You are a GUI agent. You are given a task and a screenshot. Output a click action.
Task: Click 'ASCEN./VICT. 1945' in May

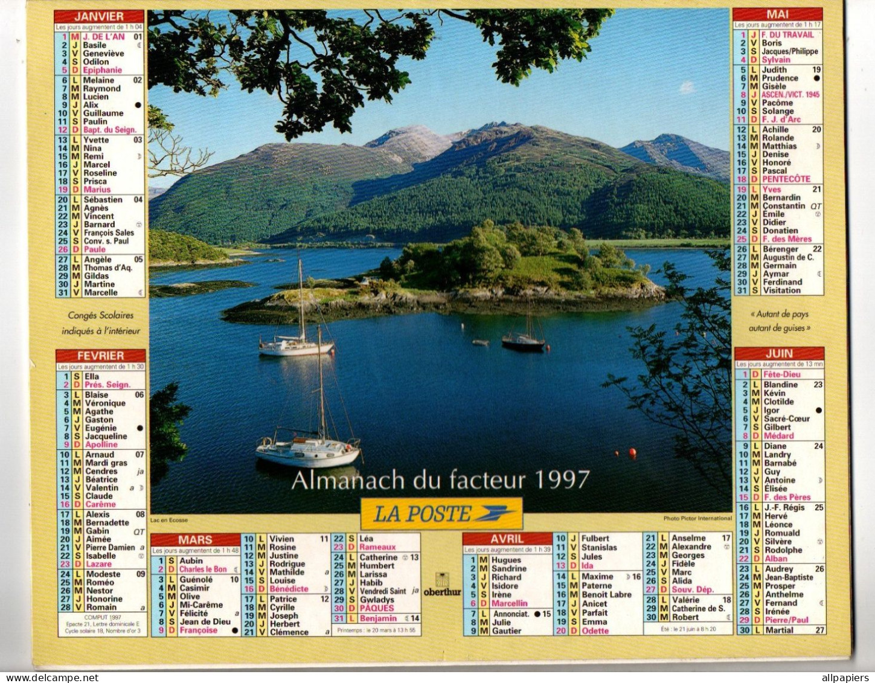(x=790, y=95)
